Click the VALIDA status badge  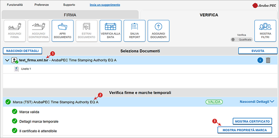214,102
